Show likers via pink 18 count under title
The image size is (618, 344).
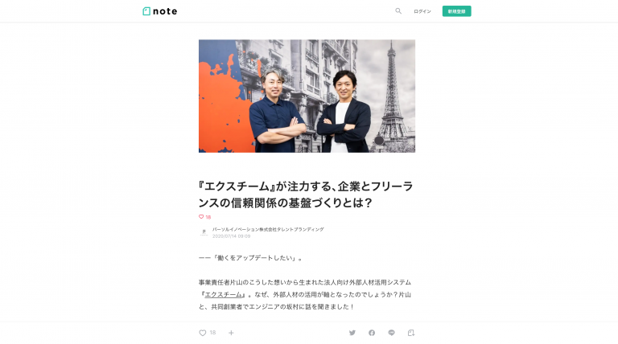(208, 217)
